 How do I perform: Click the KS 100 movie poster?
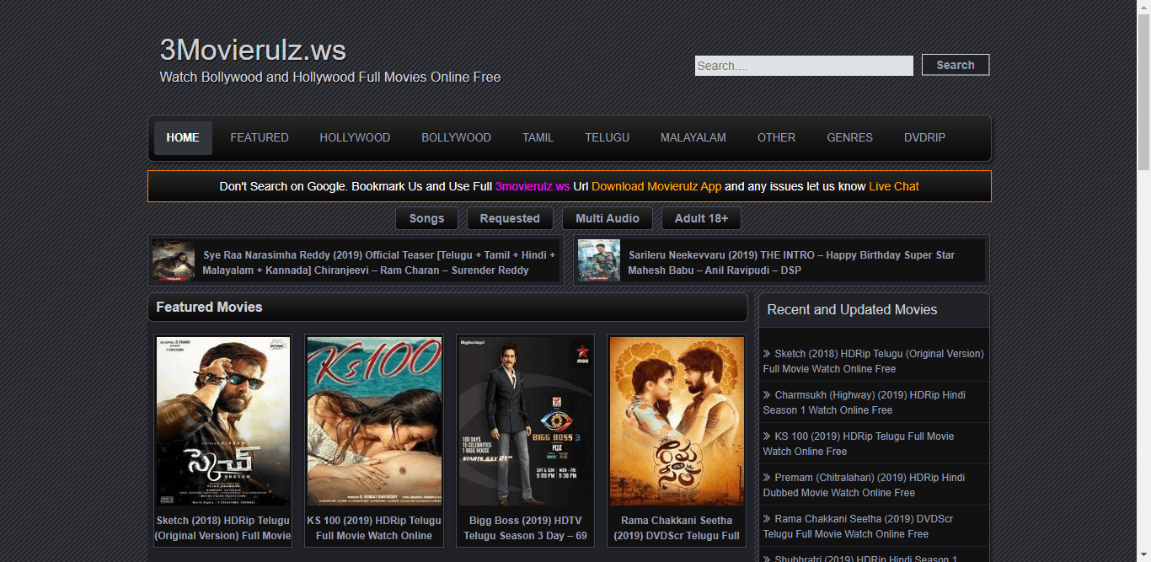374,421
